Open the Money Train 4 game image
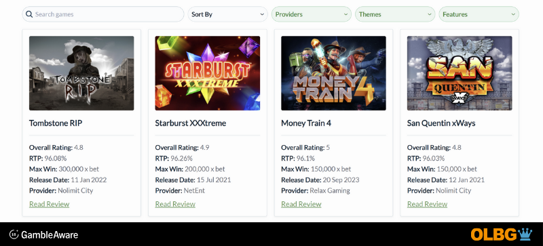Viewport: 543px width, 246px height. [333, 73]
